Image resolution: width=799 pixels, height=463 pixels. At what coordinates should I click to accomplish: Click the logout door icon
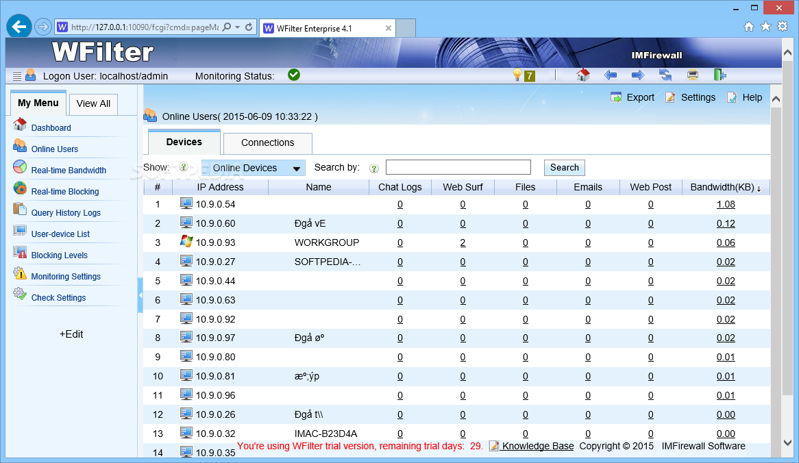coord(720,75)
